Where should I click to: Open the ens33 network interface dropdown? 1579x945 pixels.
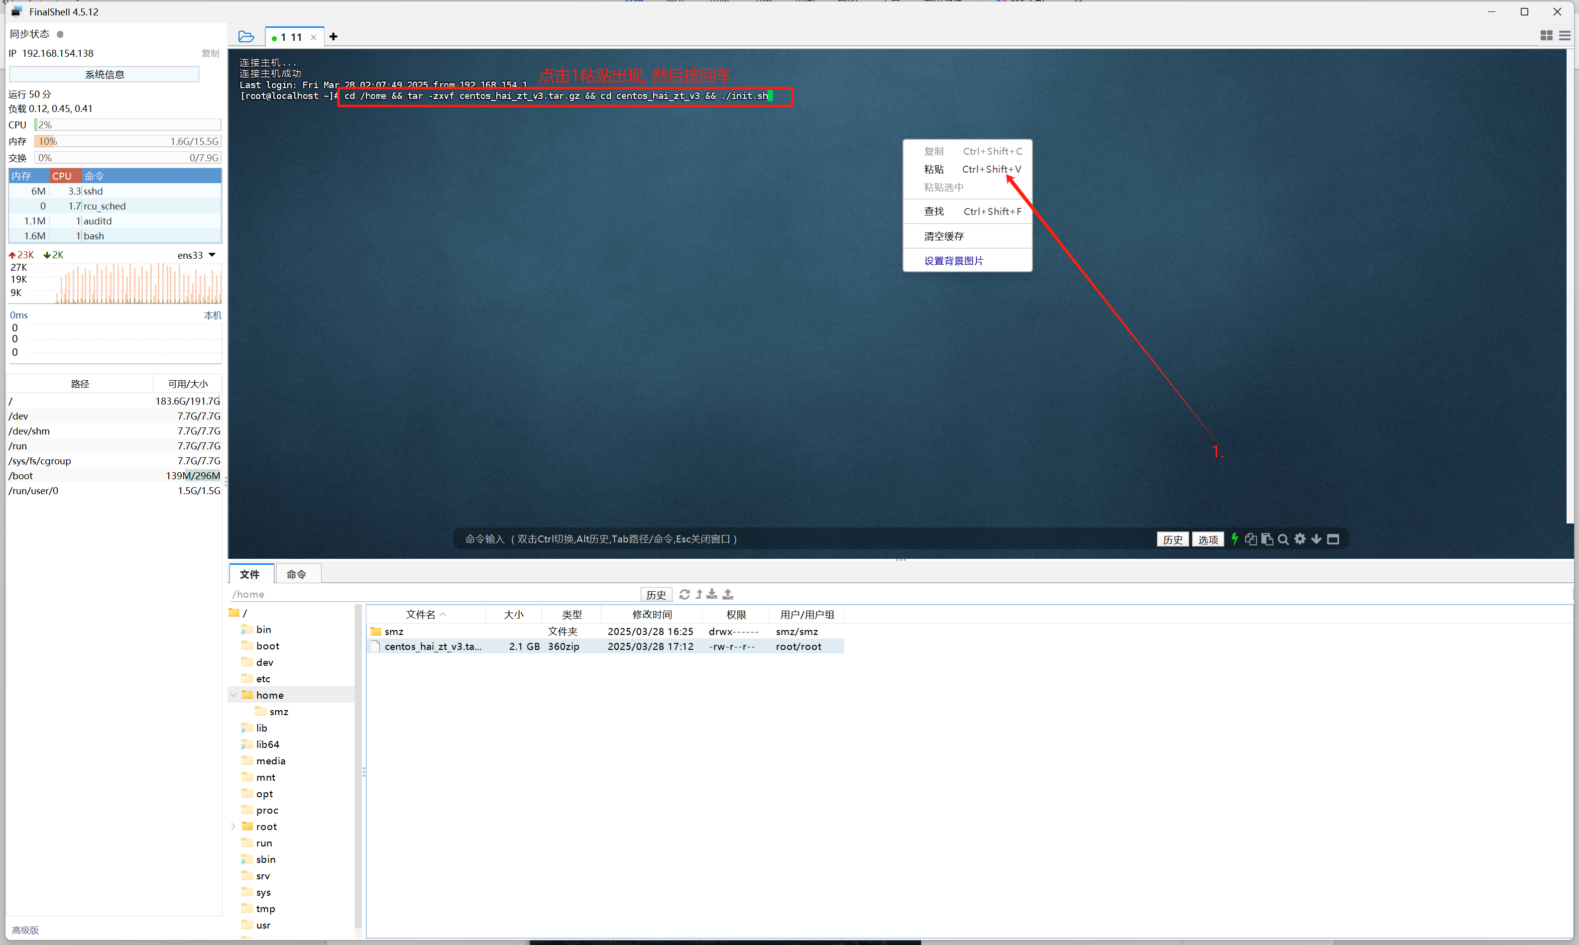tap(212, 255)
